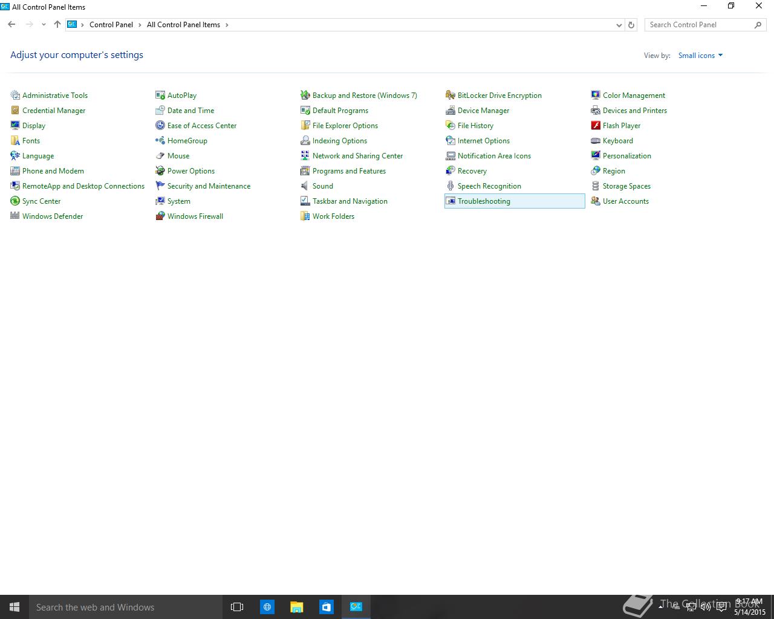Click the Fonts folder icon
Screen dimensions: 774x619
coord(15,140)
